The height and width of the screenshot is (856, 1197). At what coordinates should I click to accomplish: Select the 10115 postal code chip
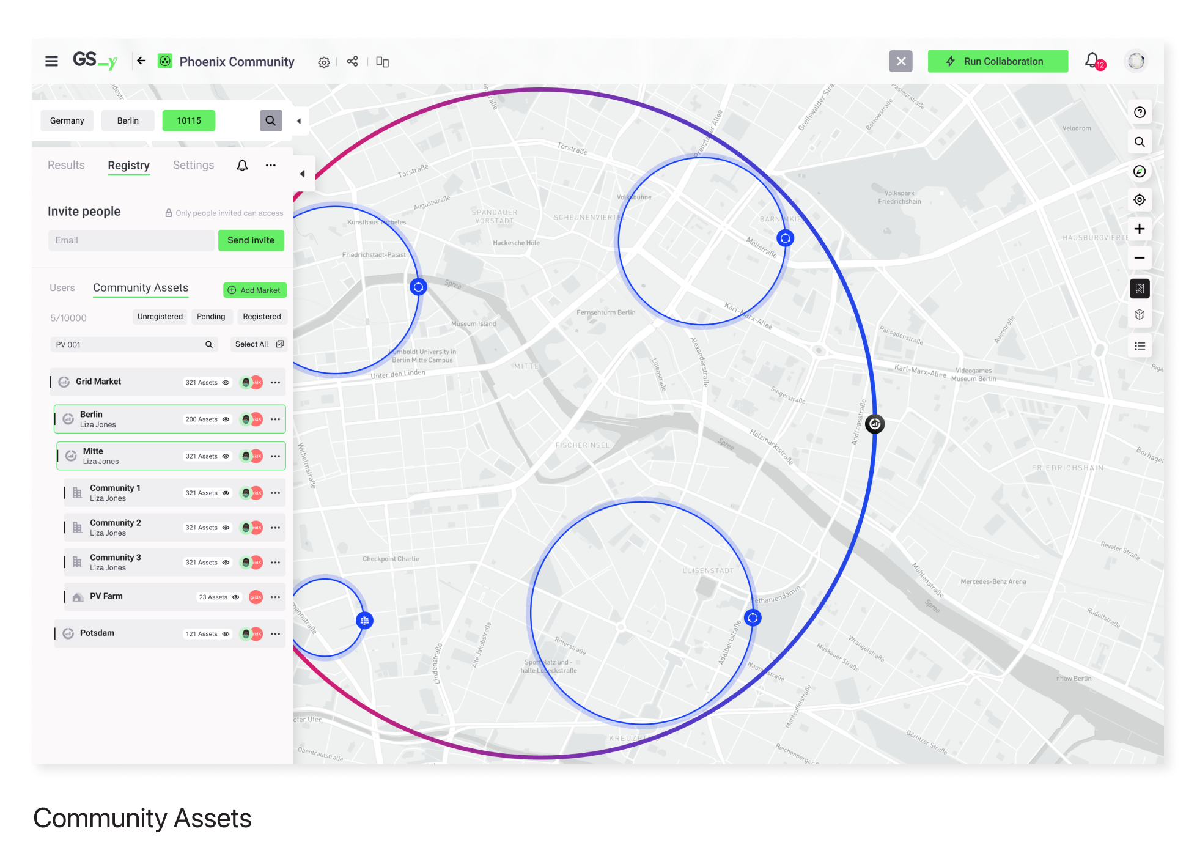click(x=189, y=120)
